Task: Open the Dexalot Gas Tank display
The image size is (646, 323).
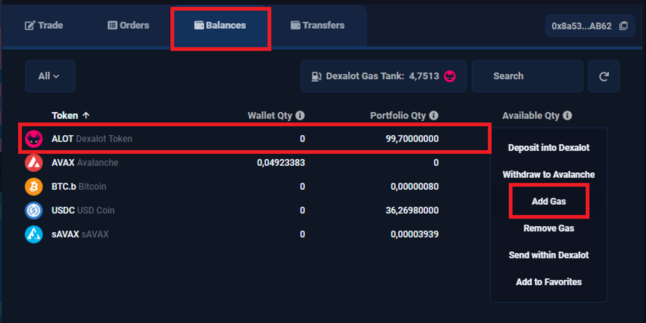Action: pyautogui.click(x=383, y=76)
